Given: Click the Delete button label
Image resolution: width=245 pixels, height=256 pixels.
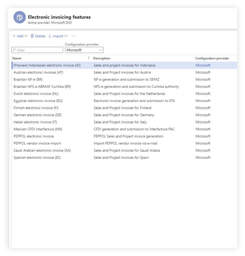Looking at the screenshot, I should coord(40,36).
